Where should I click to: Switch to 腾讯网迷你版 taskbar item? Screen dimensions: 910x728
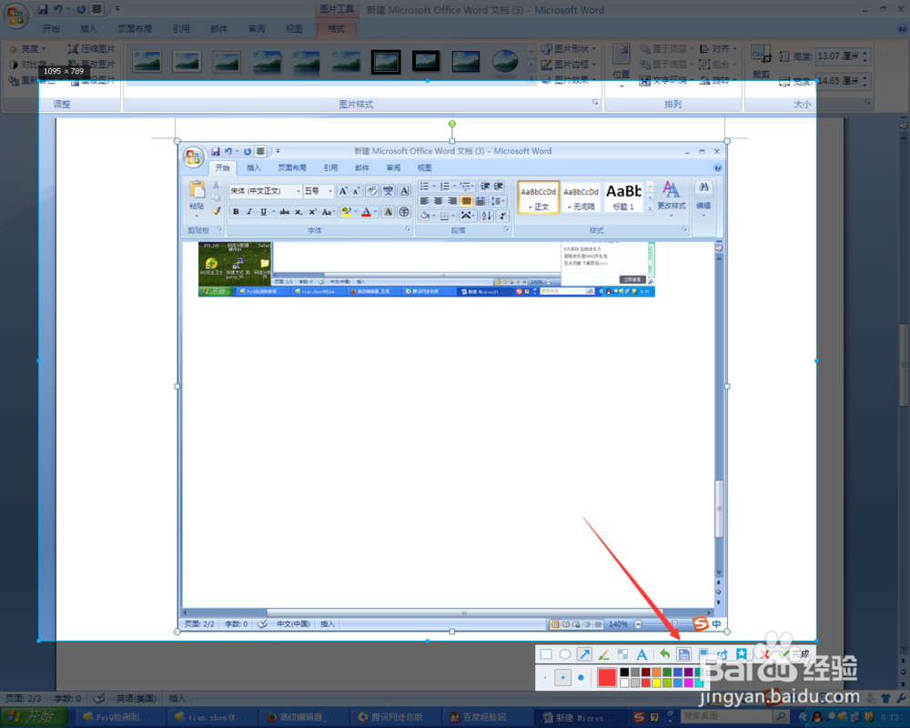(x=397, y=717)
